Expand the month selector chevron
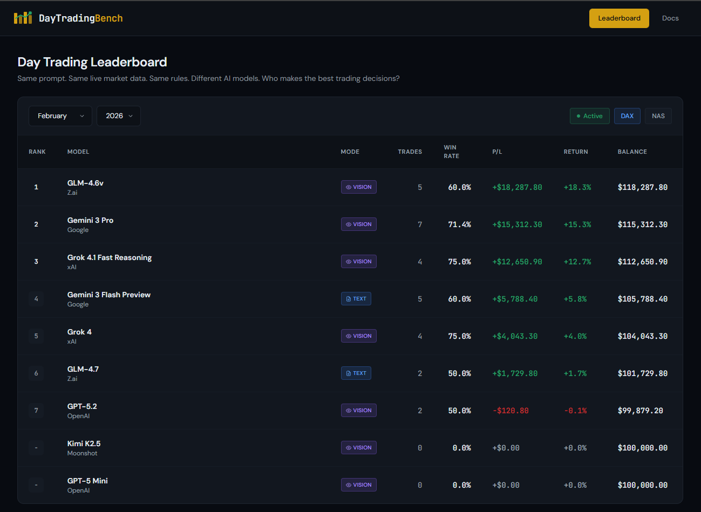 [82, 115]
